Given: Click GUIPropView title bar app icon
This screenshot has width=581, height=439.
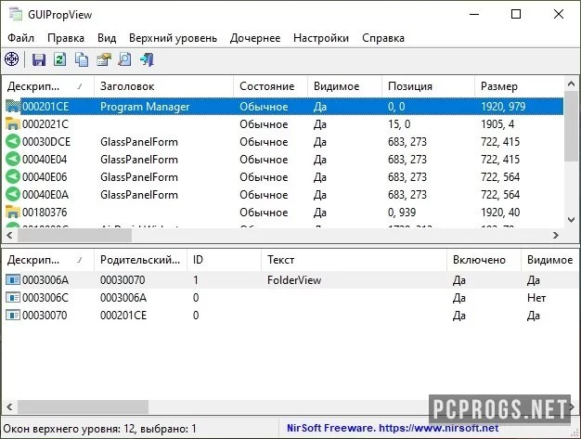Looking at the screenshot, I should pos(16,14).
